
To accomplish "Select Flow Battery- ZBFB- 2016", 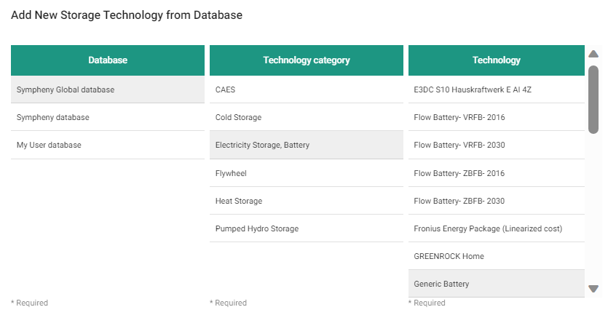I will click(496, 173).
